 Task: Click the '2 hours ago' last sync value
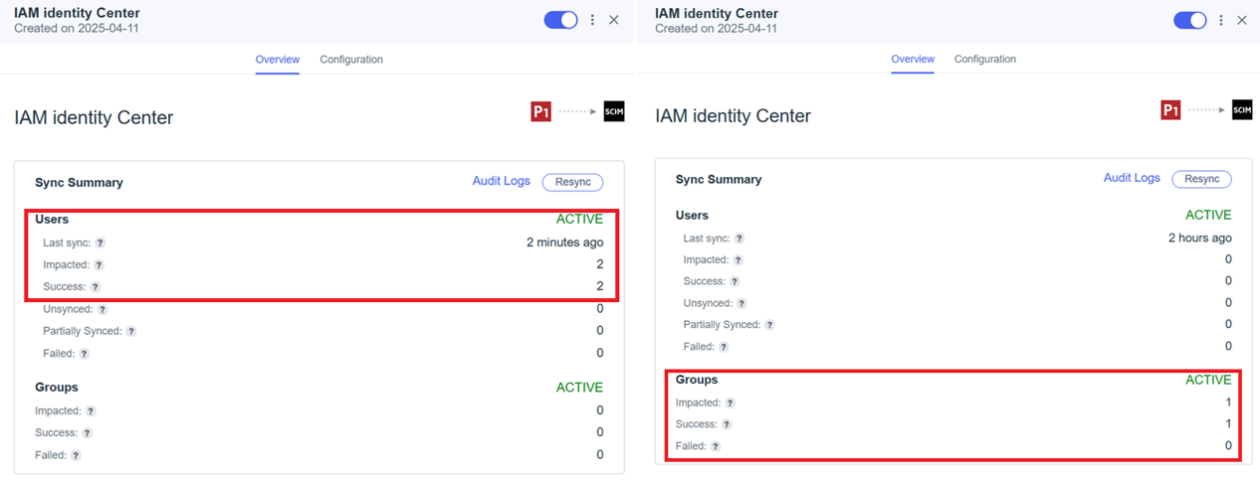[1199, 238]
